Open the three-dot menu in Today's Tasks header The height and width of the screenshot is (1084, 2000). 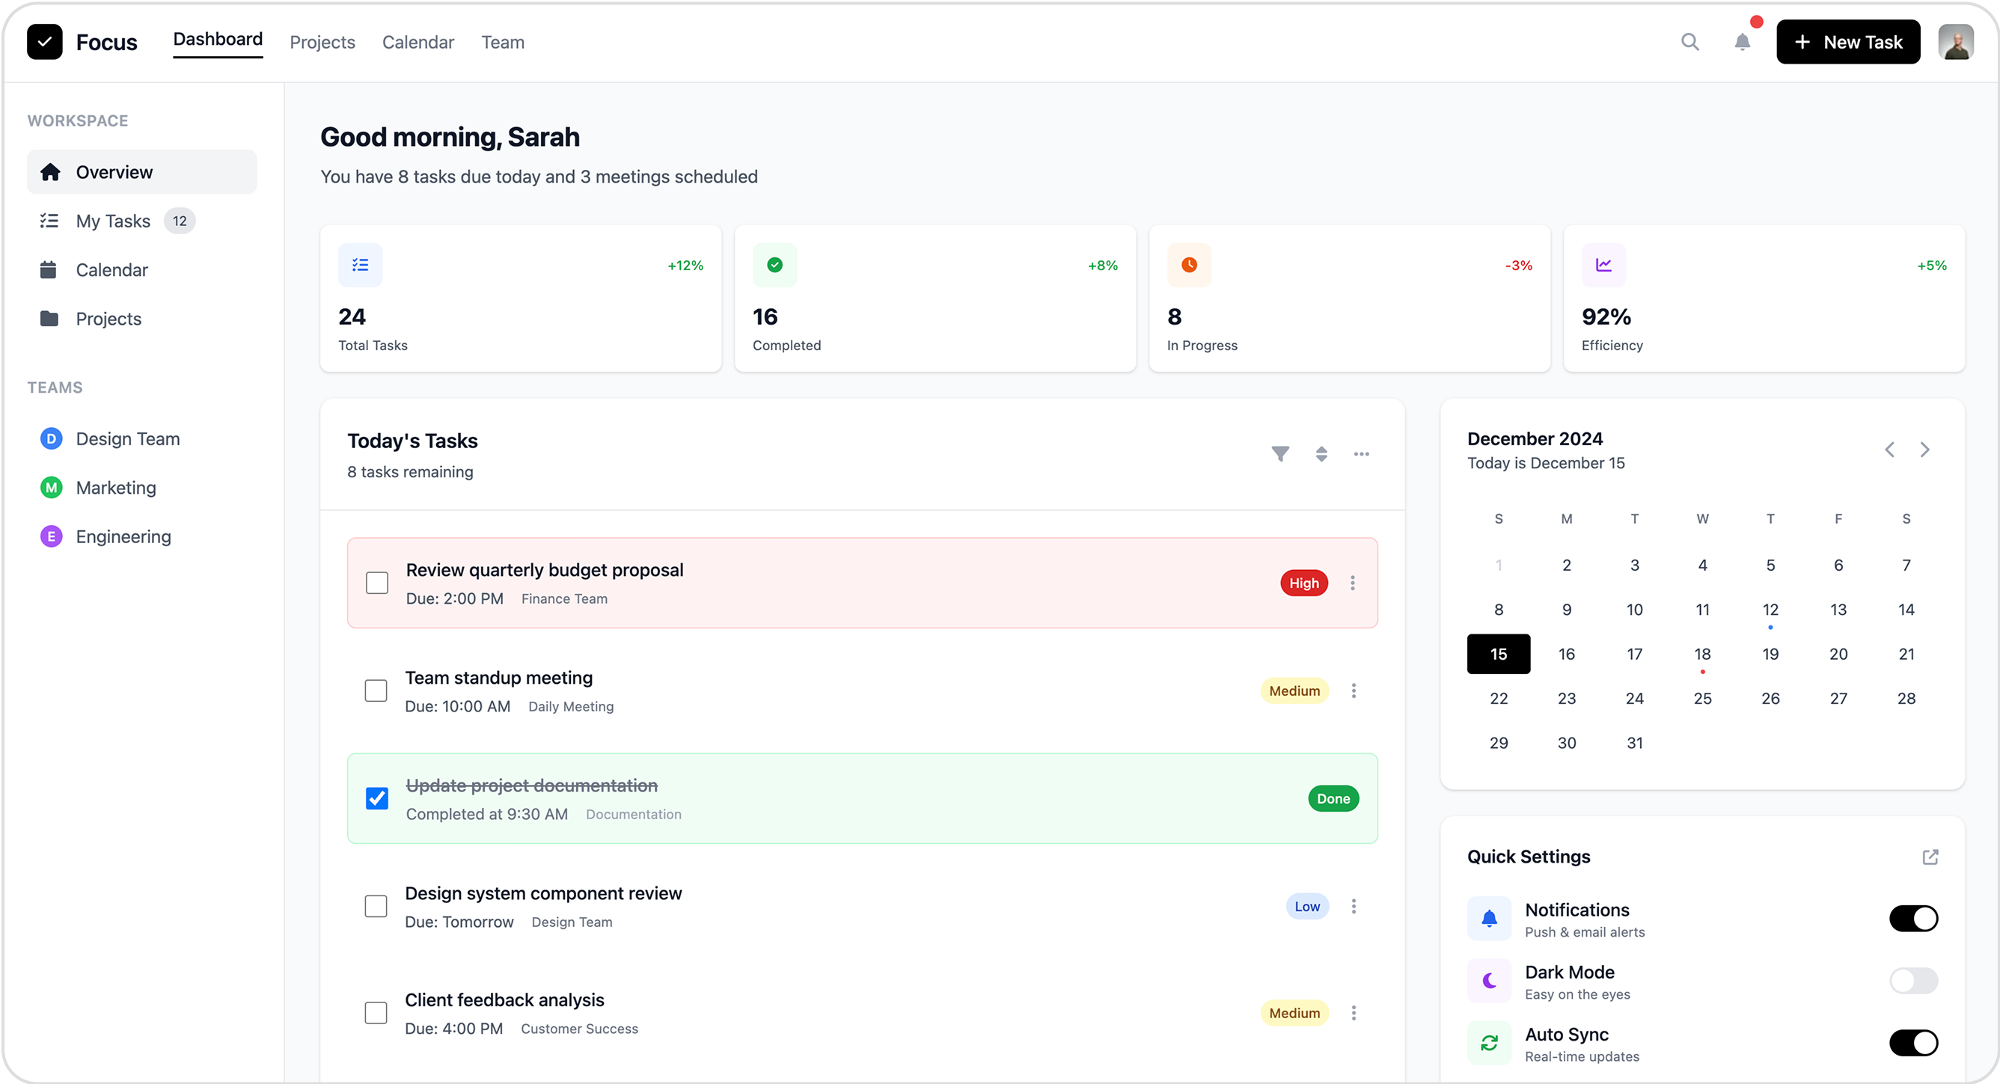[x=1361, y=453]
